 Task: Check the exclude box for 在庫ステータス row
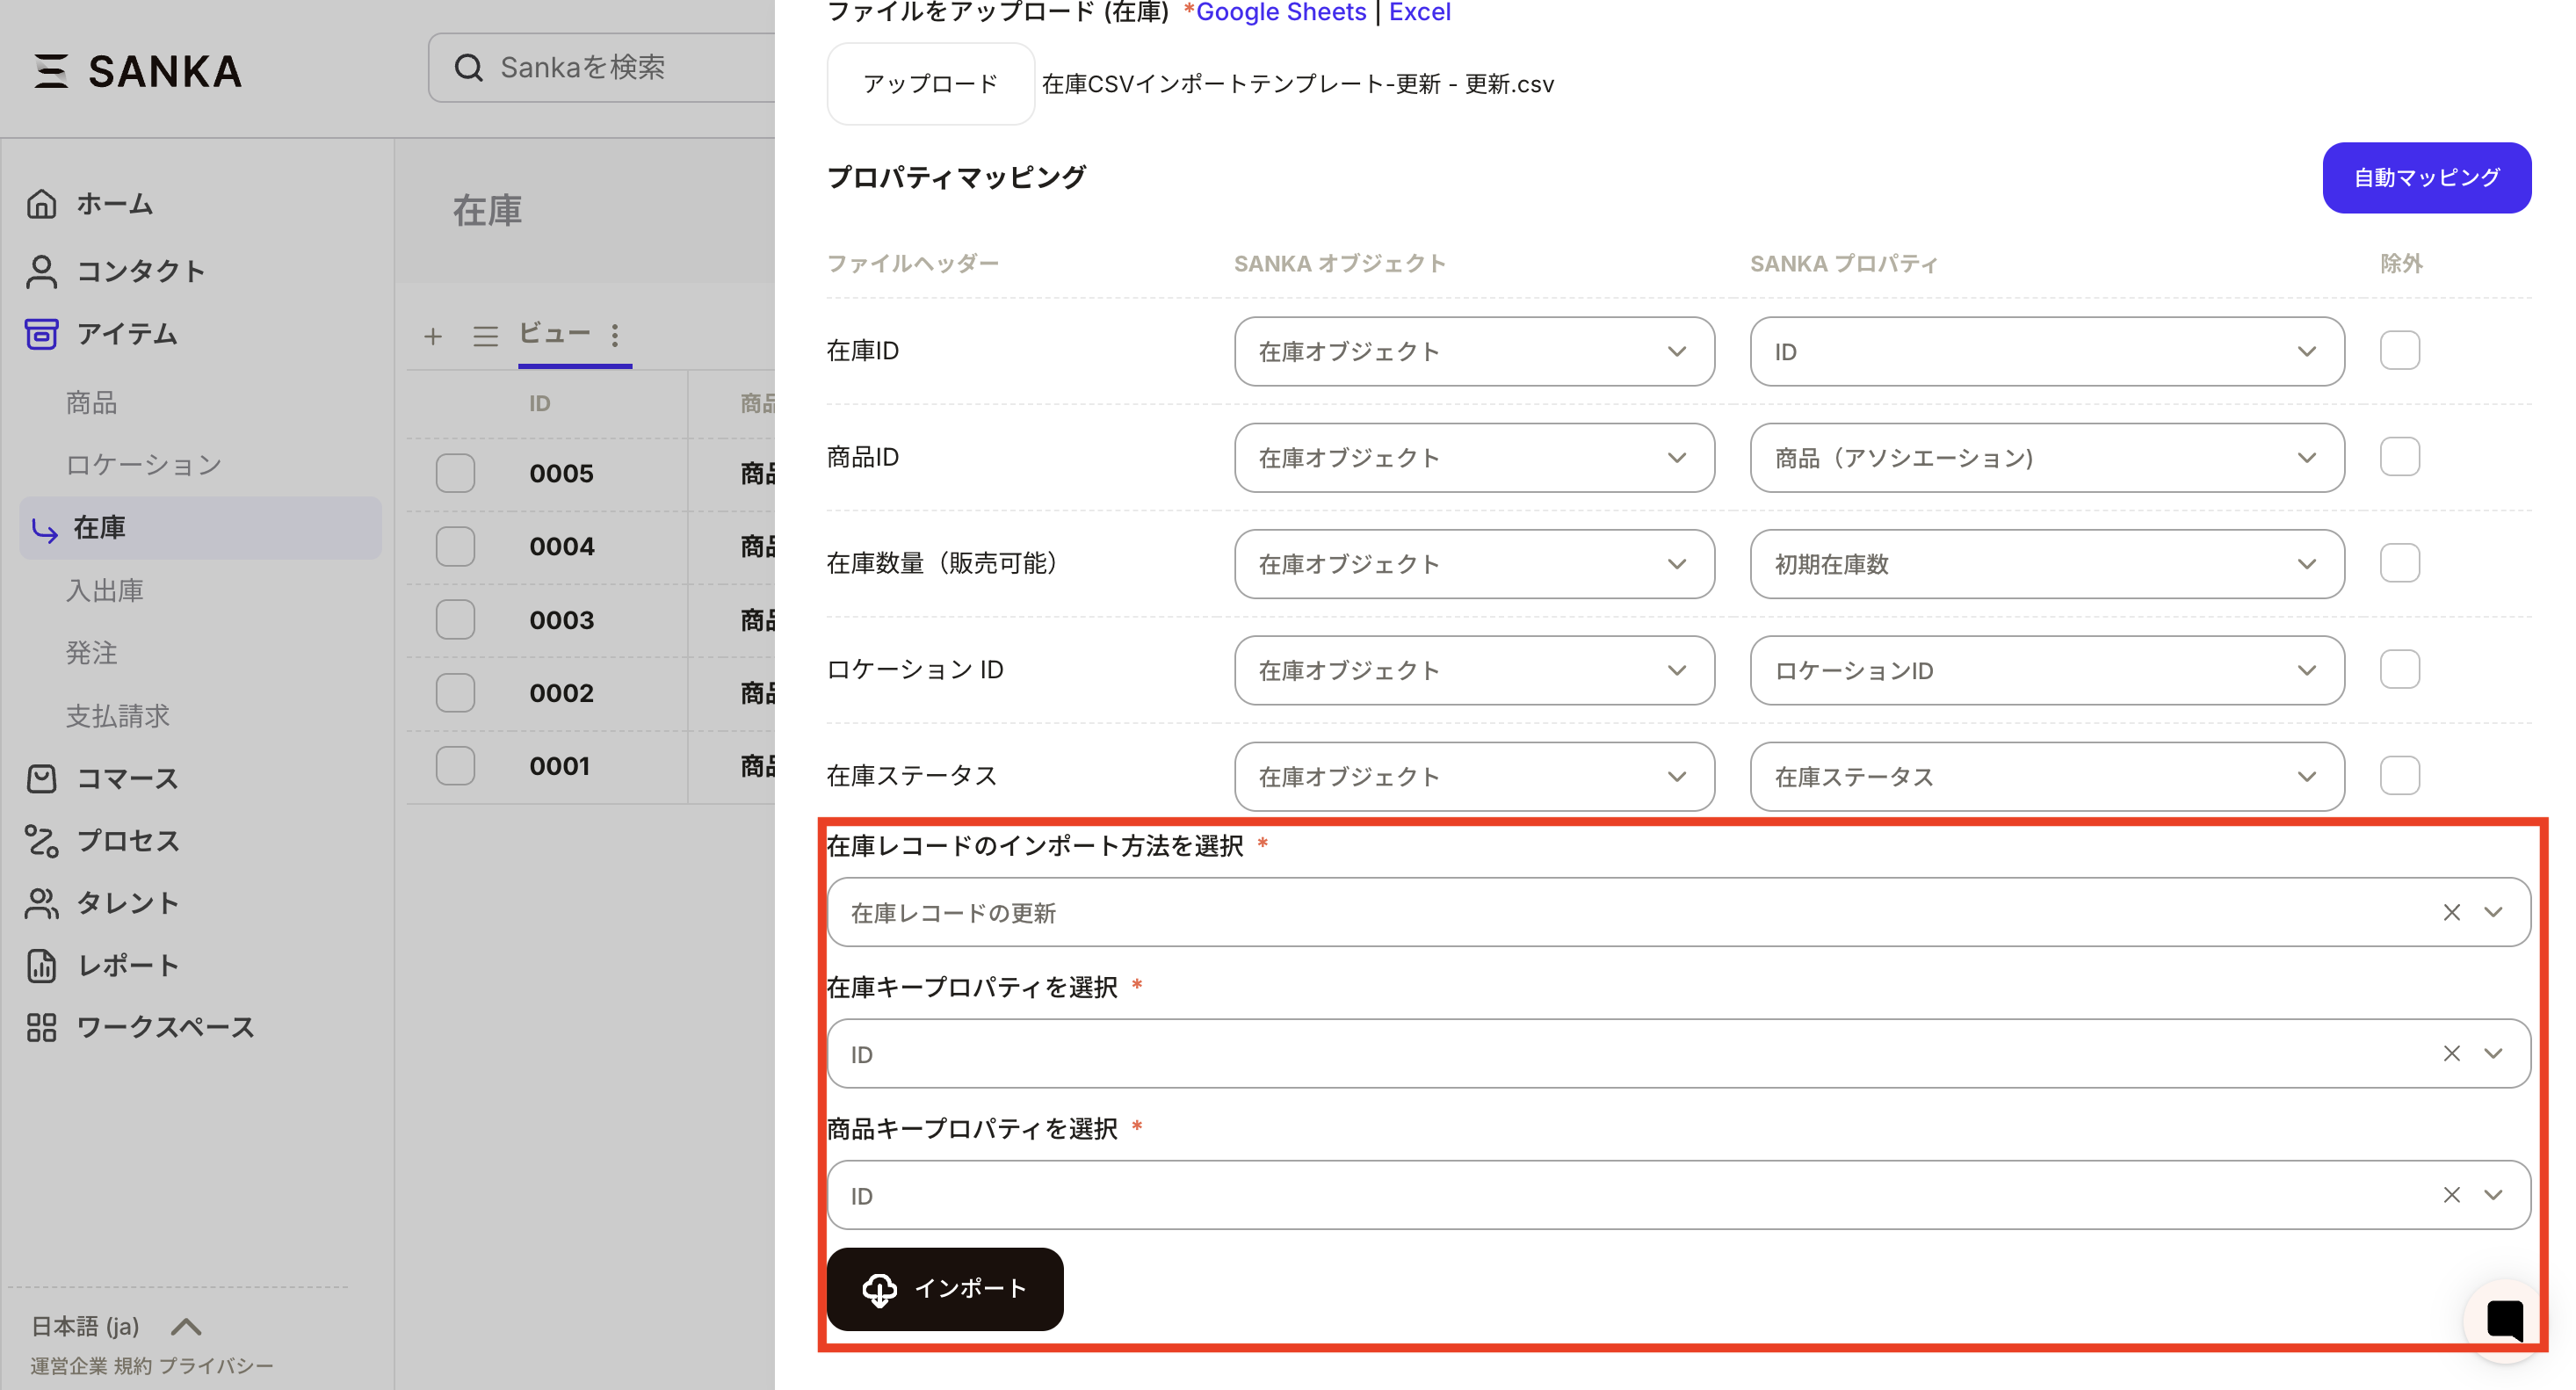click(2399, 776)
